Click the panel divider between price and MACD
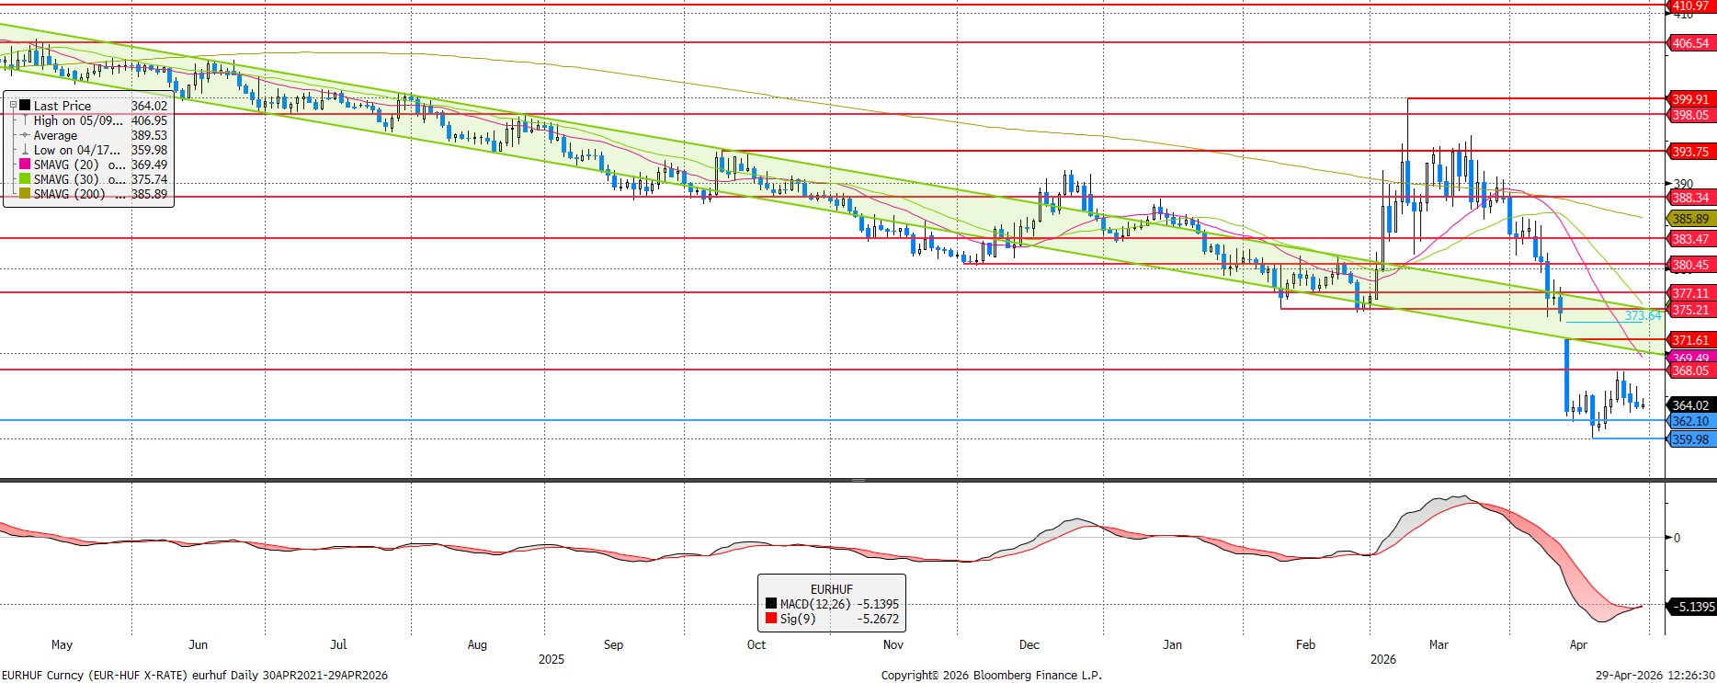The height and width of the screenshot is (683, 1717). point(858,480)
